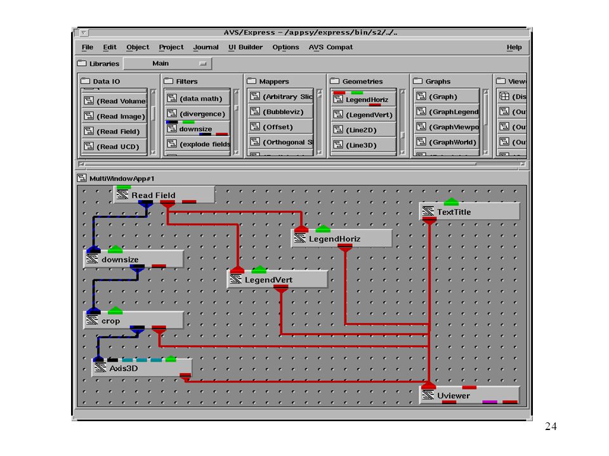This screenshot has height=456, width=609.
Task: Select the GraphLegend module
Action: (x=447, y=111)
